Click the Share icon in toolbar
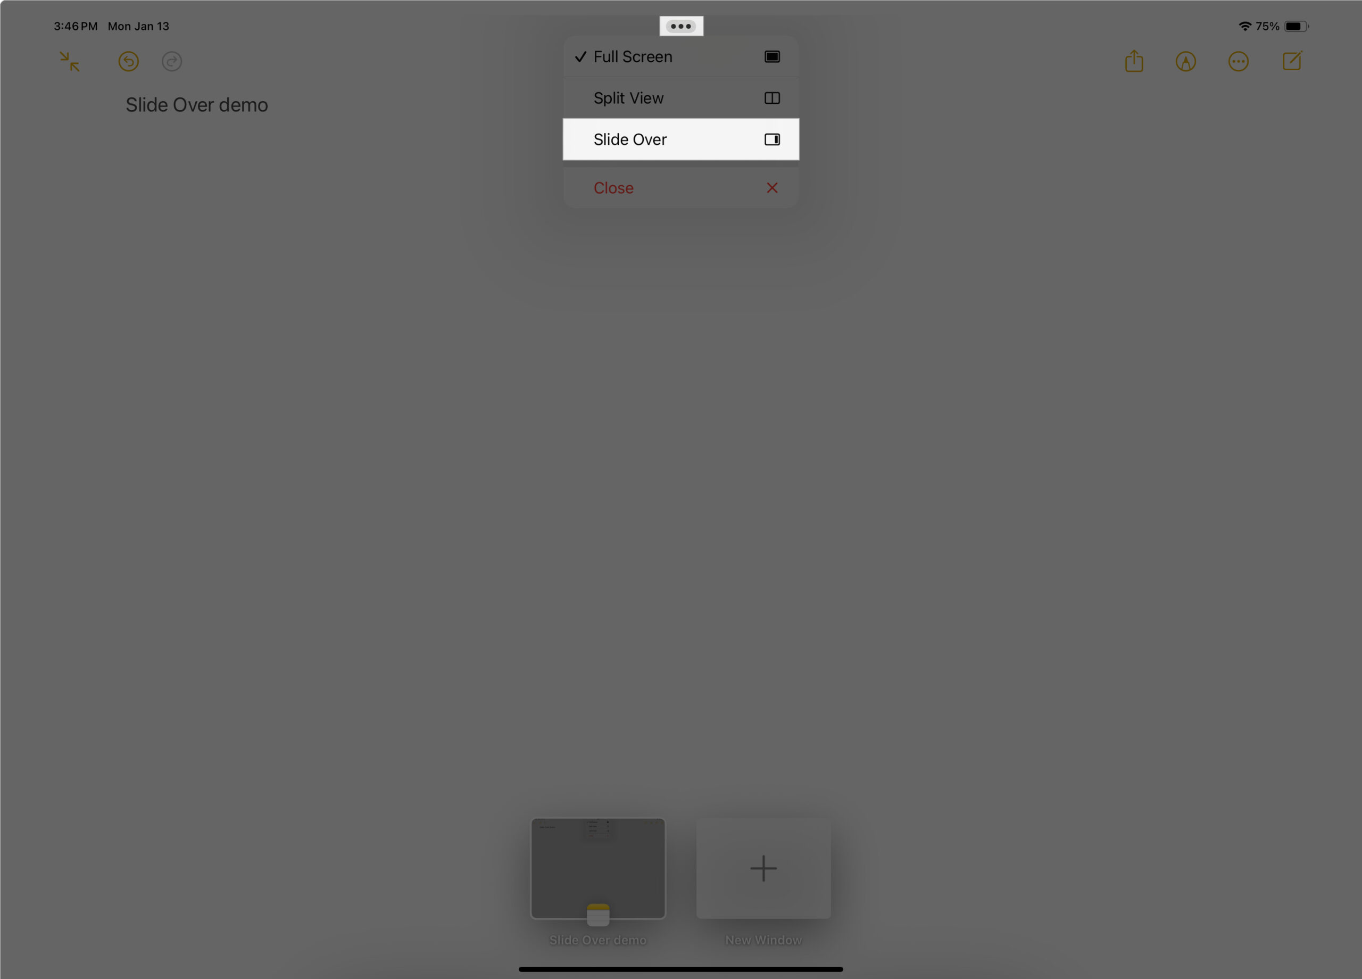 click(1134, 60)
